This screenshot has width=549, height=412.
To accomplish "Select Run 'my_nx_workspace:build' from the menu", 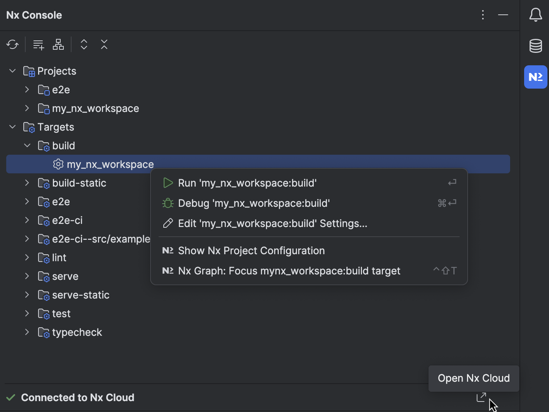I will click(x=247, y=183).
